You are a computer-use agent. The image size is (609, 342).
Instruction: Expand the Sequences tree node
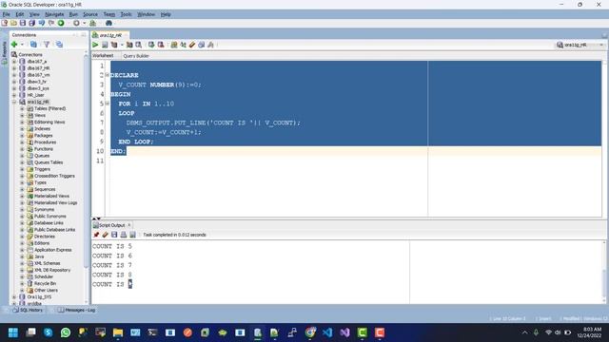22,189
